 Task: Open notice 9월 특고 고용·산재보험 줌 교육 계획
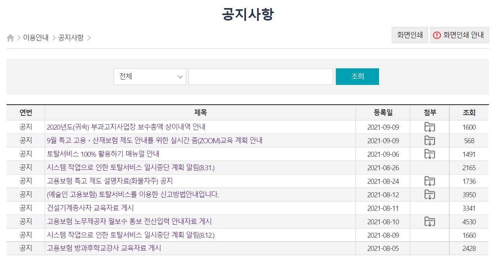point(154,141)
